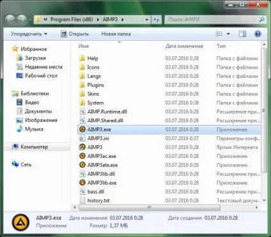The height and width of the screenshot is (237, 271).
Task: Select the Help folder icon
Action: pos(82,58)
